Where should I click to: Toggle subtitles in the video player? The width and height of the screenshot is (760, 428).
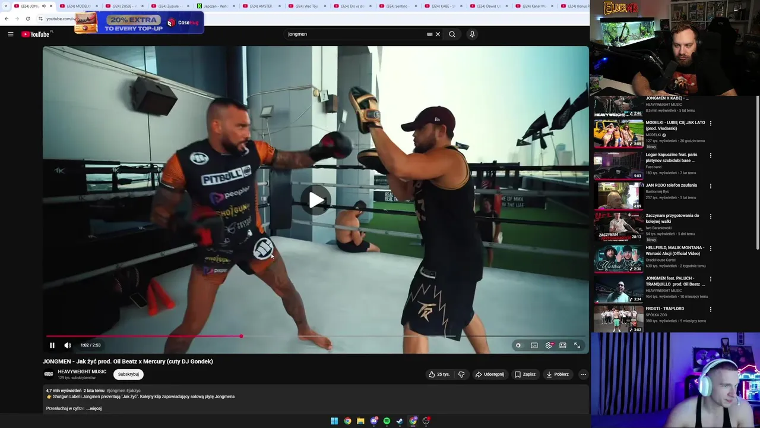click(x=534, y=345)
